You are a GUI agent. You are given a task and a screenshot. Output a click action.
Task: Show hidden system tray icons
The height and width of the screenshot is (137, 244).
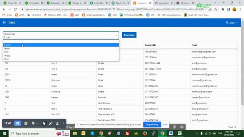click(x=197, y=134)
